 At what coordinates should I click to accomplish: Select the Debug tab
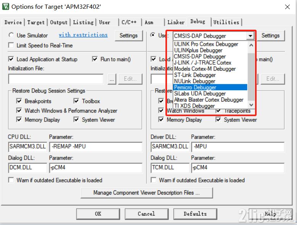click(x=199, y=22)
